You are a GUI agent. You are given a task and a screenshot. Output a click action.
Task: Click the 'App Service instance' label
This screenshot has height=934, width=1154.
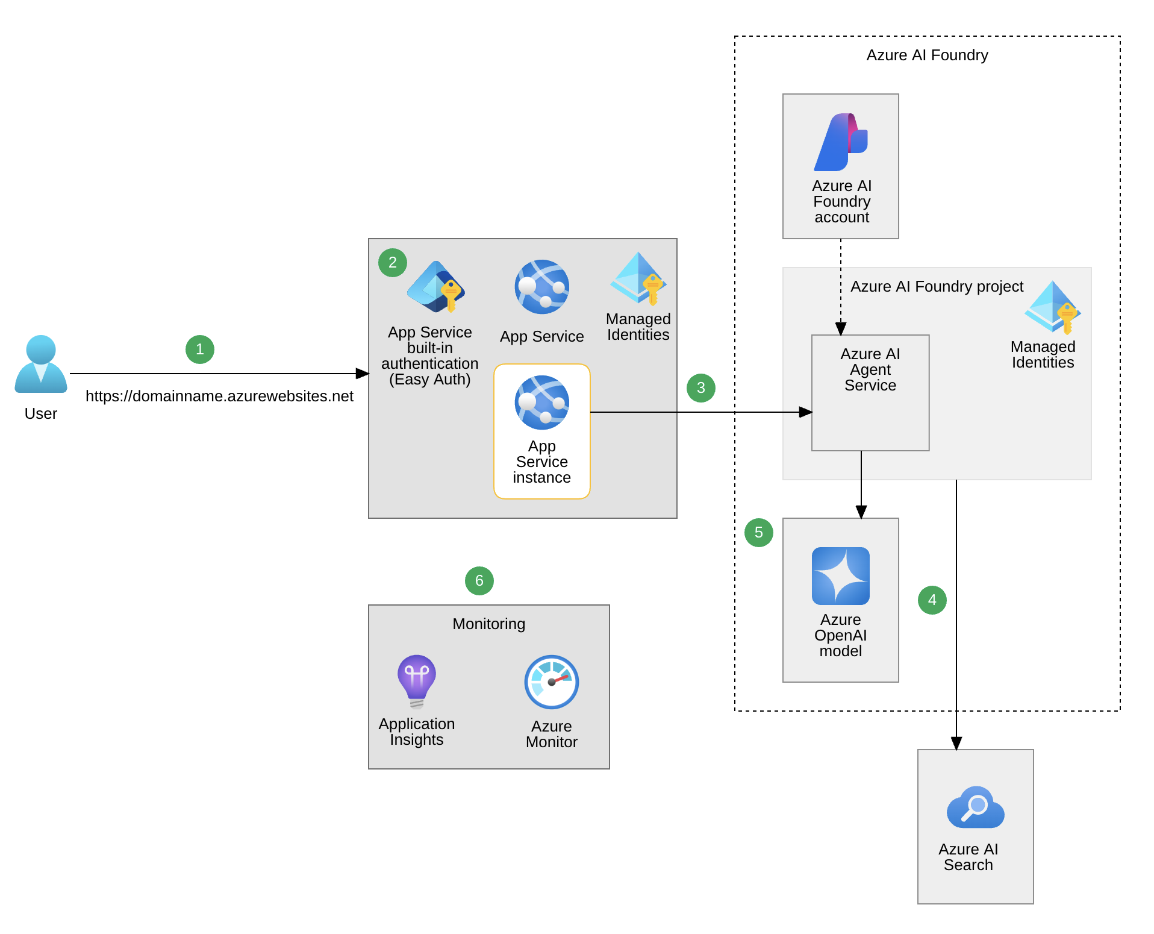(542, 462)
